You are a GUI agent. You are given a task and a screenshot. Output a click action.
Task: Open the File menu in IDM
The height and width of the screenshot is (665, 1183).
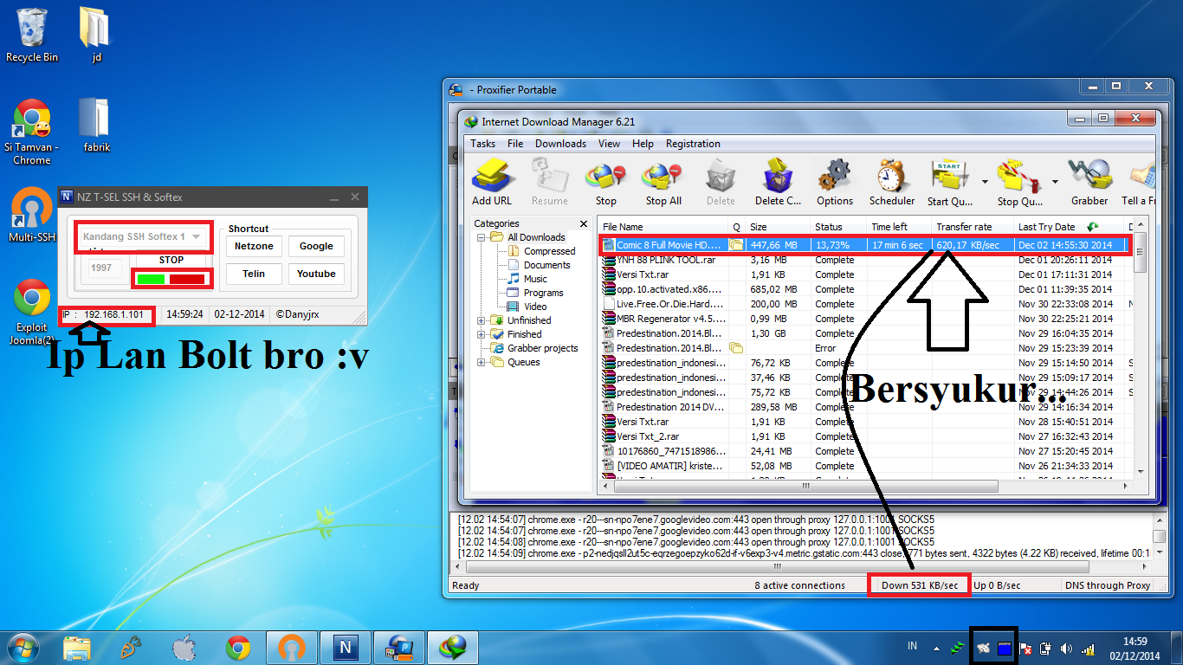coord(515,144)
